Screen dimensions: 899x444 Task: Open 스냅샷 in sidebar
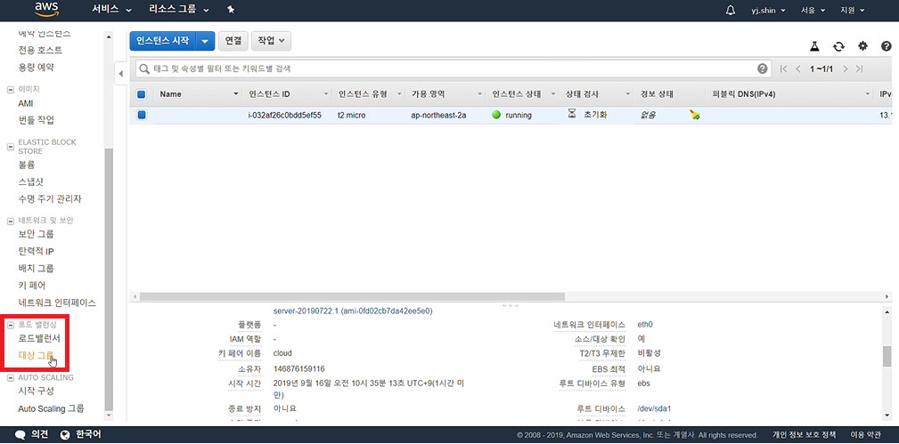tap(31, 182)
